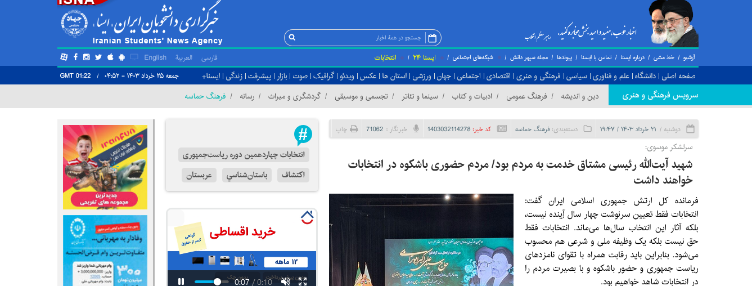Screen dimensions: 752x286
Task: Open گرافیک section
Action: coord(323,75)
